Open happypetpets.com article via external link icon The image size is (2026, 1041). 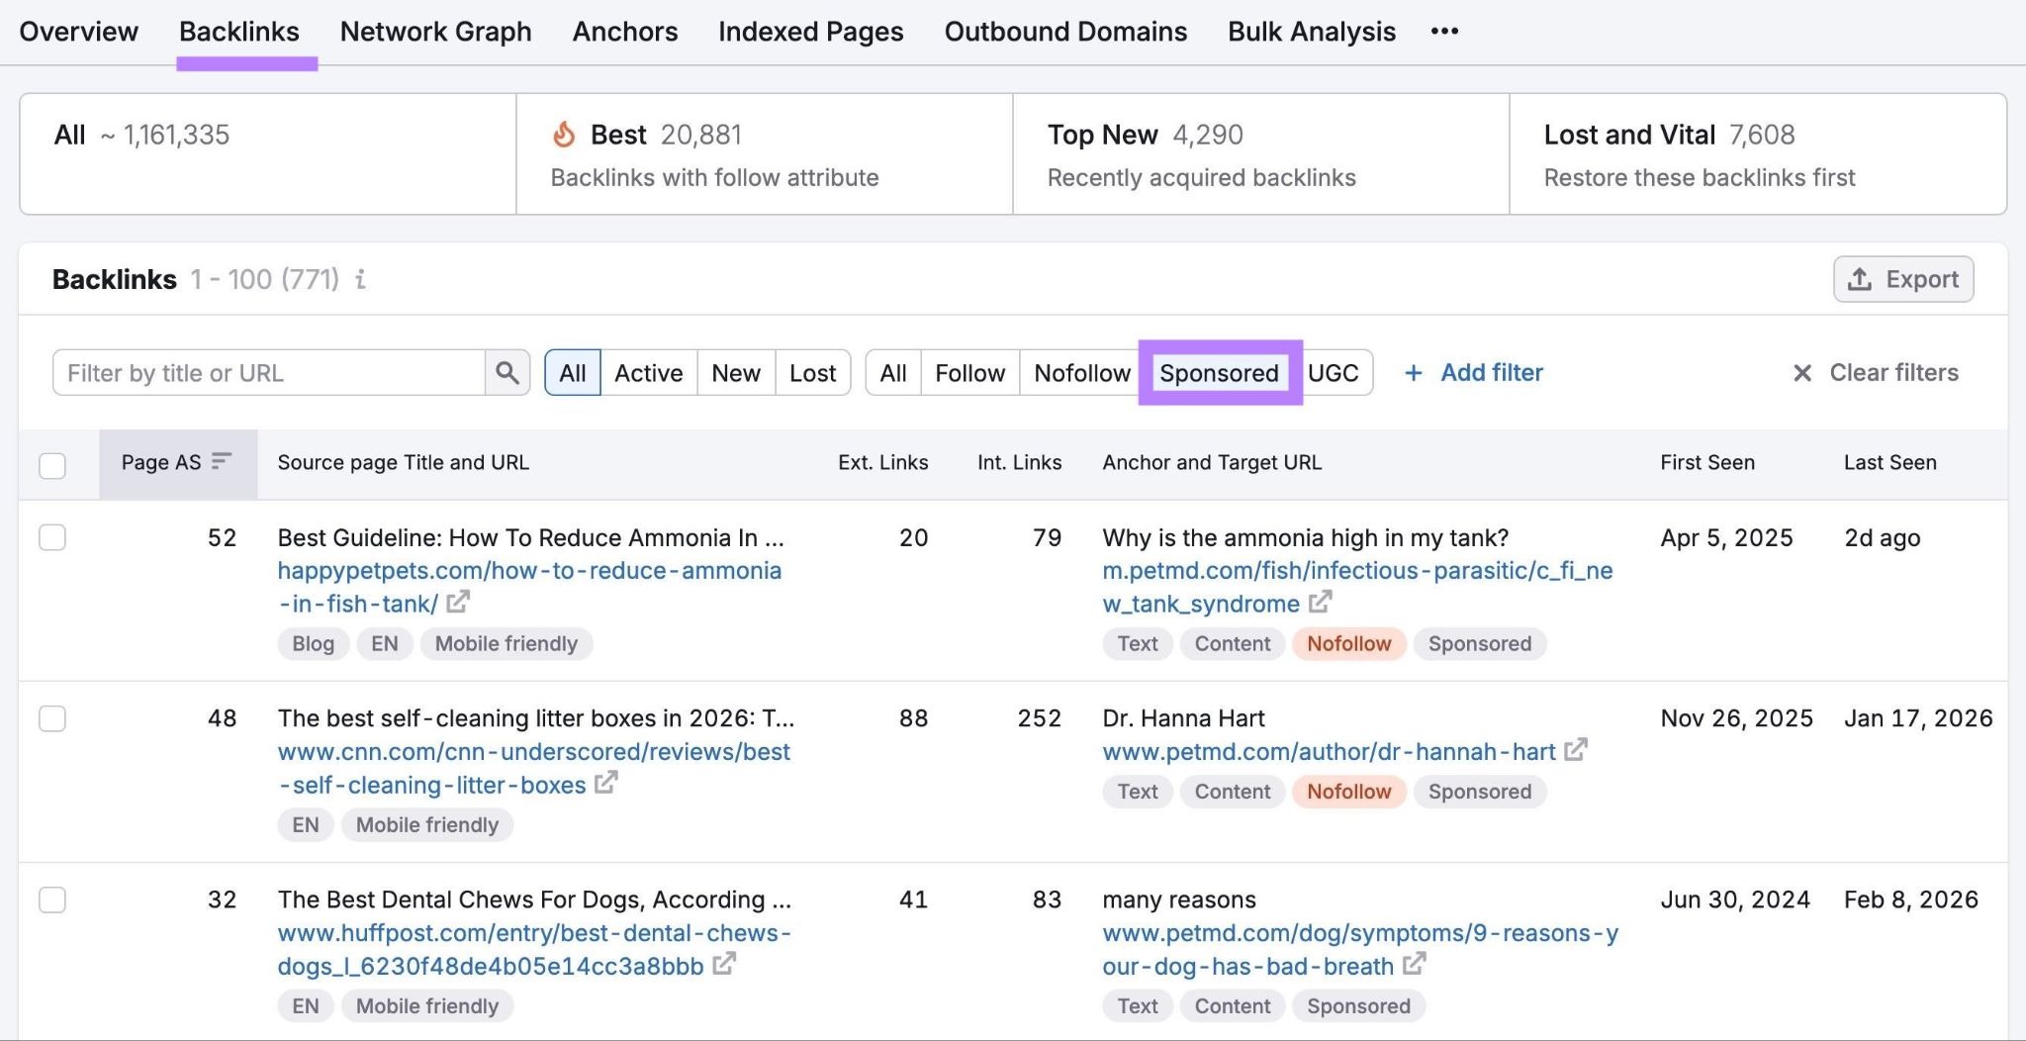[x=457, y=603]
